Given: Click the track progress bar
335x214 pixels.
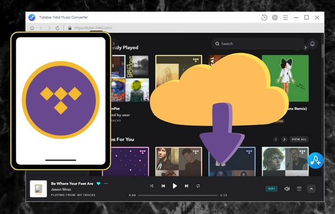Looking at the screenshot, I should tap(178, 195).
